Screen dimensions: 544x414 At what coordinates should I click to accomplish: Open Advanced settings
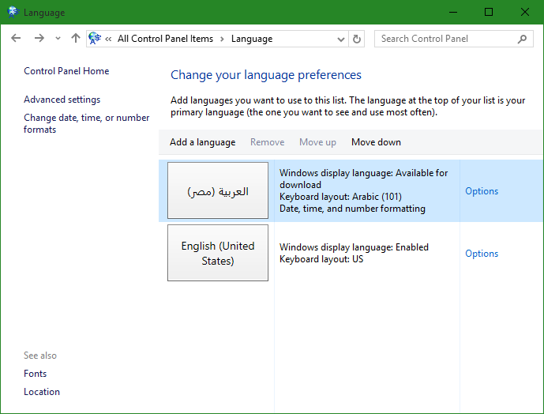point(62,100)
